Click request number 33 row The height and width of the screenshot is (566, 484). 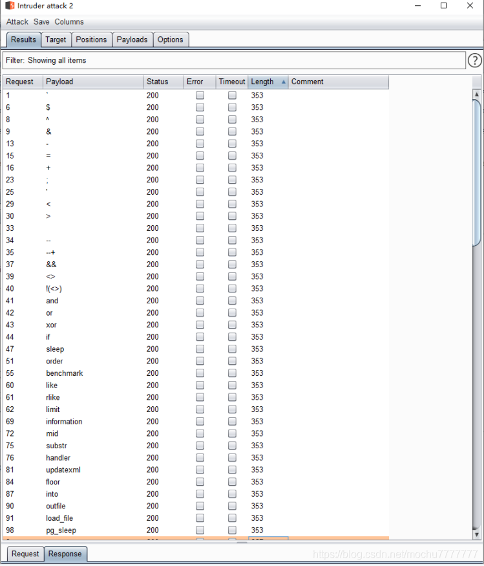click(x=196, y=228)
